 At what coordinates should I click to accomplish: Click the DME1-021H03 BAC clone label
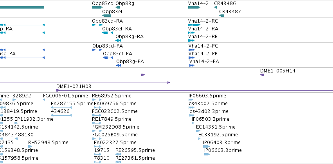pyautogui.click(x=74, y=86)
